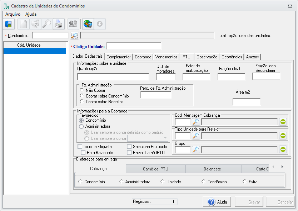The width and height of the screenshot is (298, 211).
Task: Click the Área m2 field
Action: 247,102
